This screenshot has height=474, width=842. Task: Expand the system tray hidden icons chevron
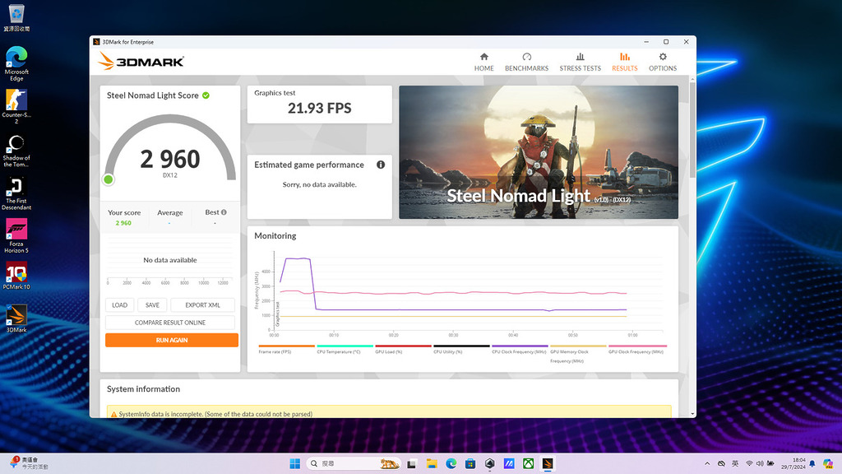click(708, 464)
